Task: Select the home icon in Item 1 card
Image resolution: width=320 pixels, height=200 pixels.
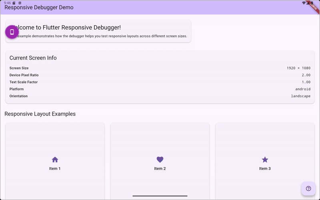Action: tap(55, 160)
